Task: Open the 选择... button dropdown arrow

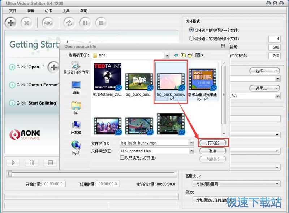Action: [276, 71]
